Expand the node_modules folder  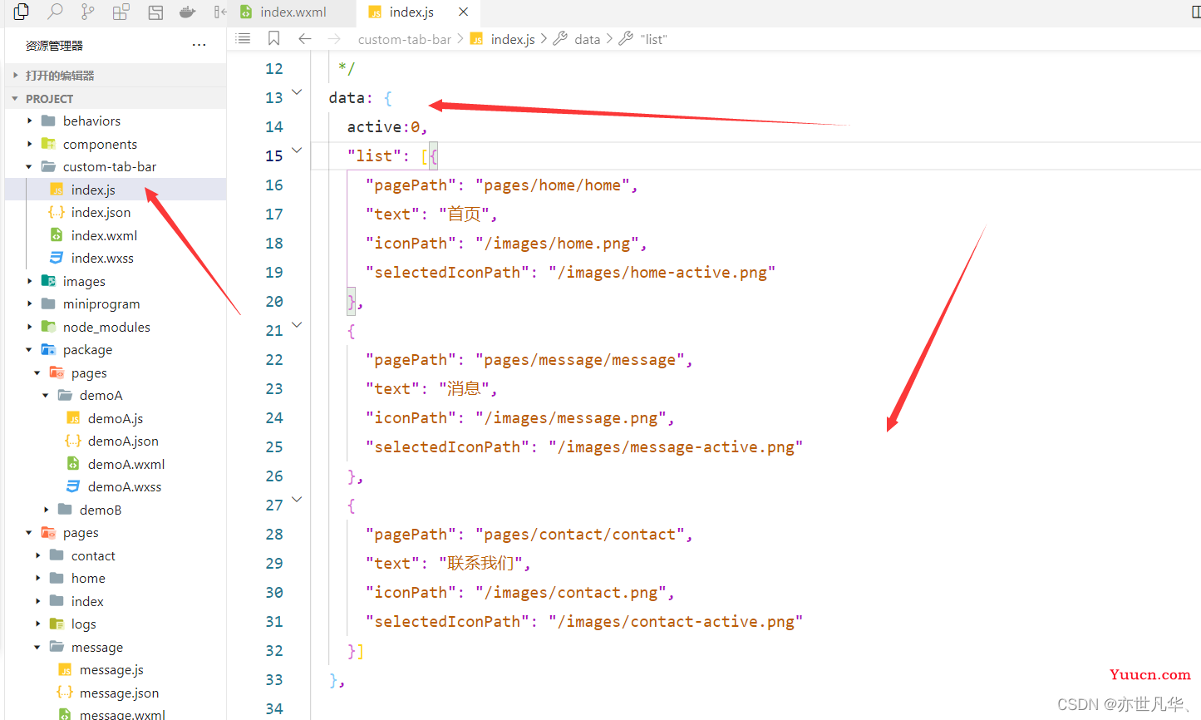(115, 327)
